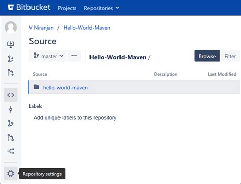This screenshot has width=241, height=184.
Task: Click the Source column header
Action: coord(40,74)
